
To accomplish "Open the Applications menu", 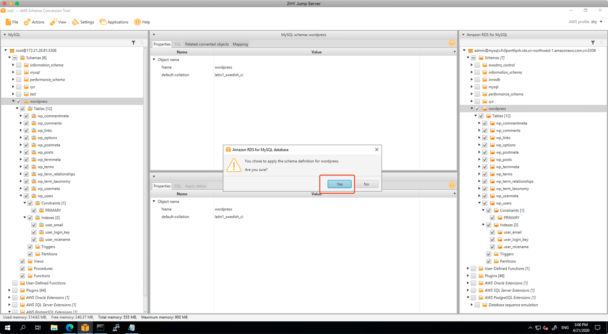I will point(114,22).
